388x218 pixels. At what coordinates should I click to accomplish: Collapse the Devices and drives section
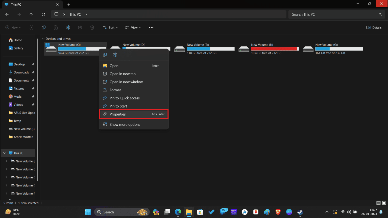tap(43, 39)
